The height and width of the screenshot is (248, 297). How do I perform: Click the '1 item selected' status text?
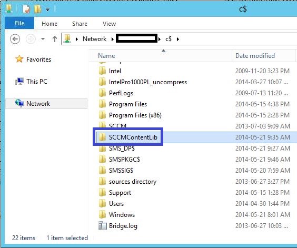(x=67, y=238)
